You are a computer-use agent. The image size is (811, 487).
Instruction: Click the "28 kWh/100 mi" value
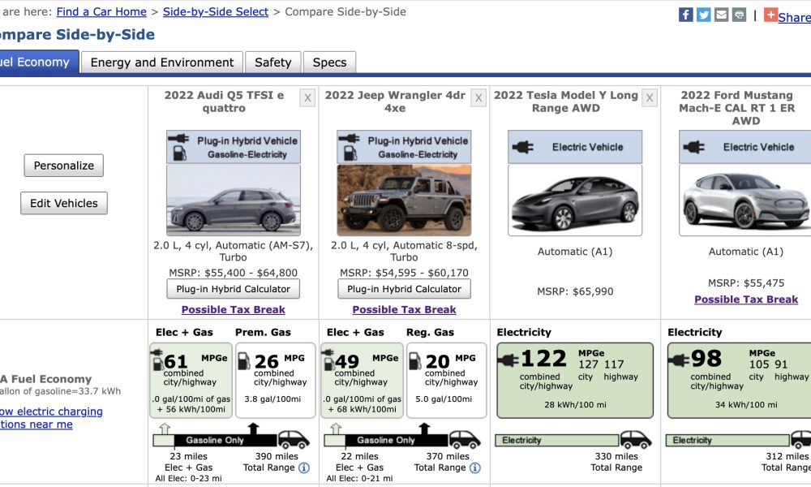coord(575,405)
